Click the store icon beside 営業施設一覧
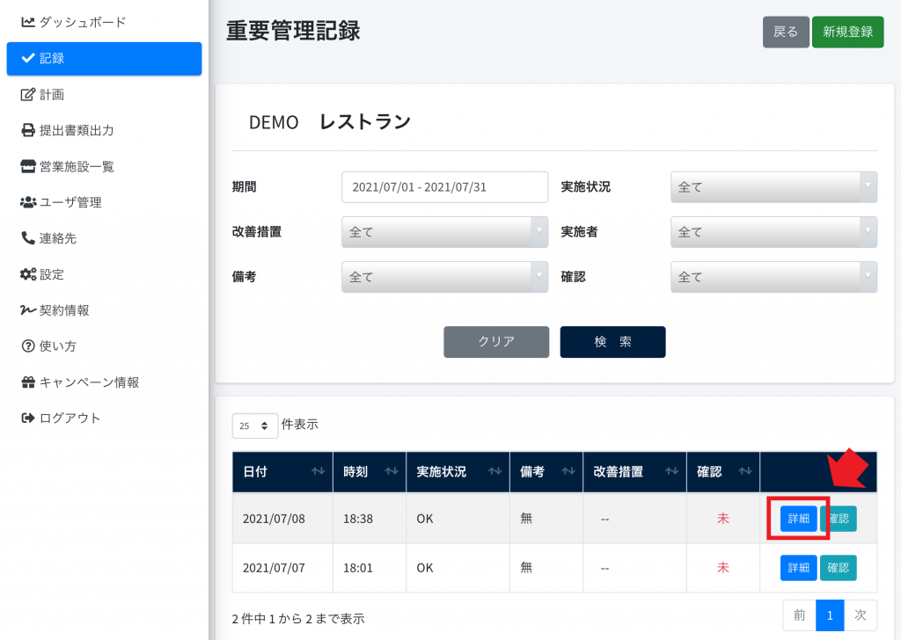 28,166
